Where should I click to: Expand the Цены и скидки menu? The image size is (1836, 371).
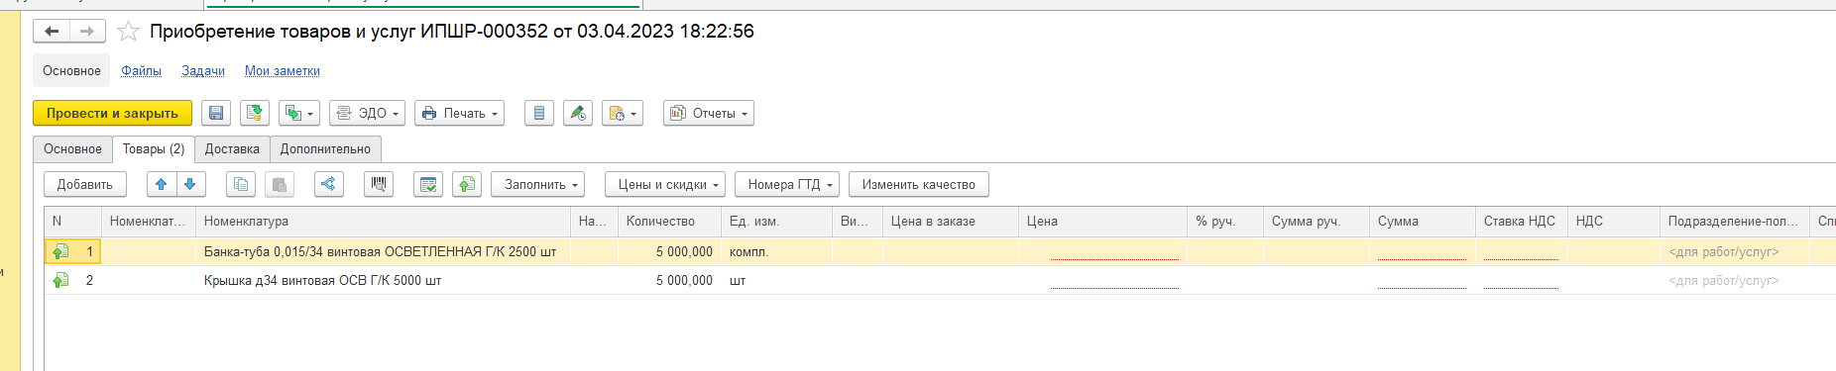[x=665, y=184]
